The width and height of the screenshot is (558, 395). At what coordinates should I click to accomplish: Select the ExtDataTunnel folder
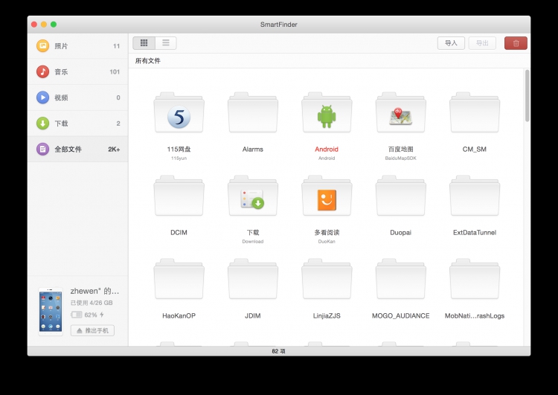click(x=475, y=196)
